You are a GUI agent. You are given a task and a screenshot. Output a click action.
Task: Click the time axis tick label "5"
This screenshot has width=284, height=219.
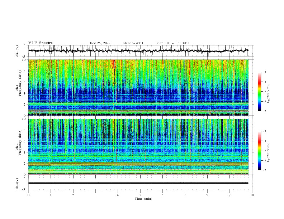click(140, 195)
